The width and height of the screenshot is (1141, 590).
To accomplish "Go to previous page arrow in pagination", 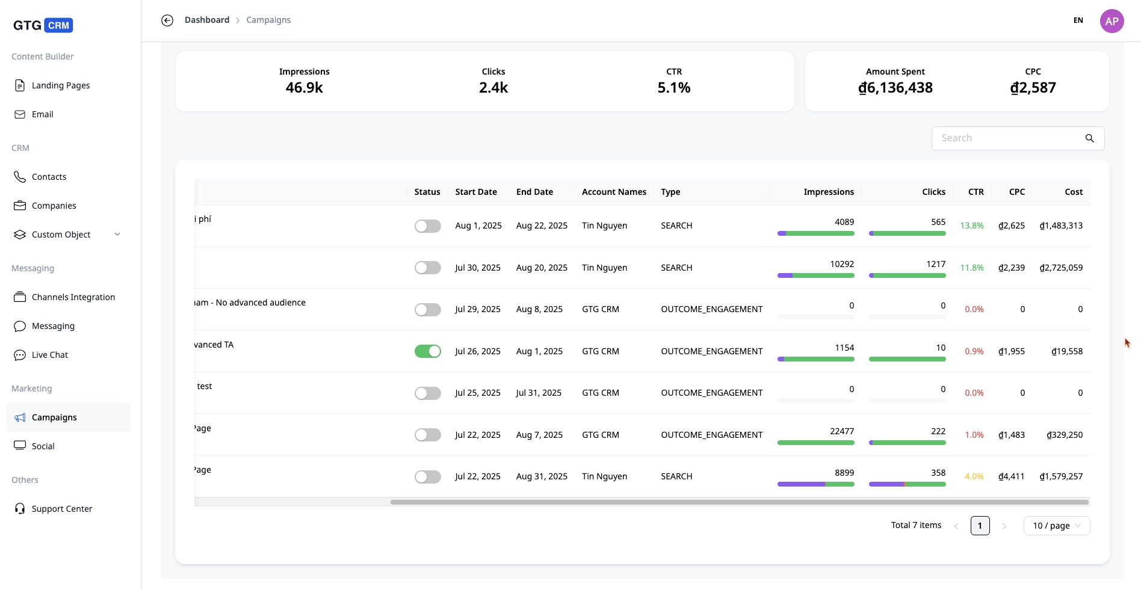I will tap(956, 526).
